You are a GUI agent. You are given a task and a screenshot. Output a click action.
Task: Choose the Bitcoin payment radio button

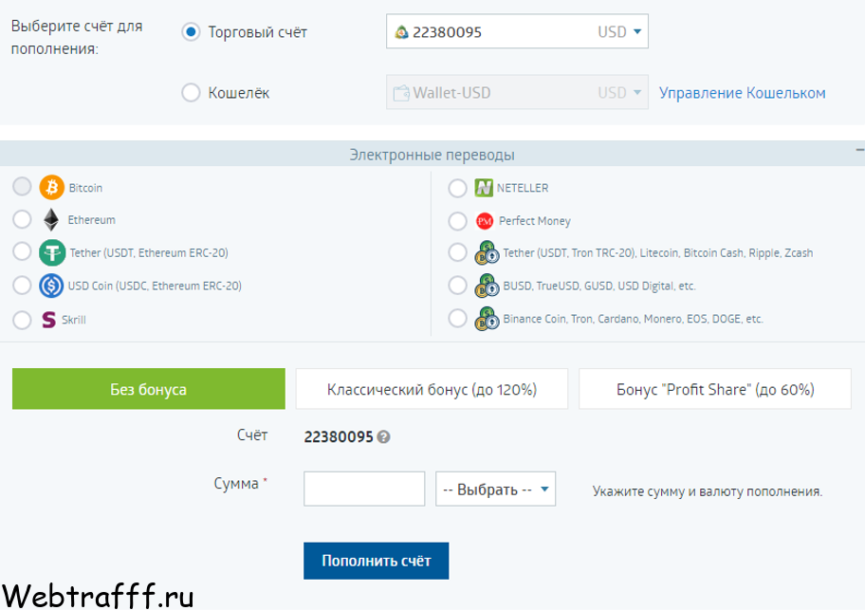pos(22,187)
